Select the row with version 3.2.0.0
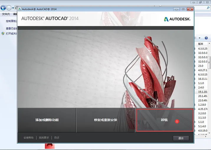 [x=201, y=113]
